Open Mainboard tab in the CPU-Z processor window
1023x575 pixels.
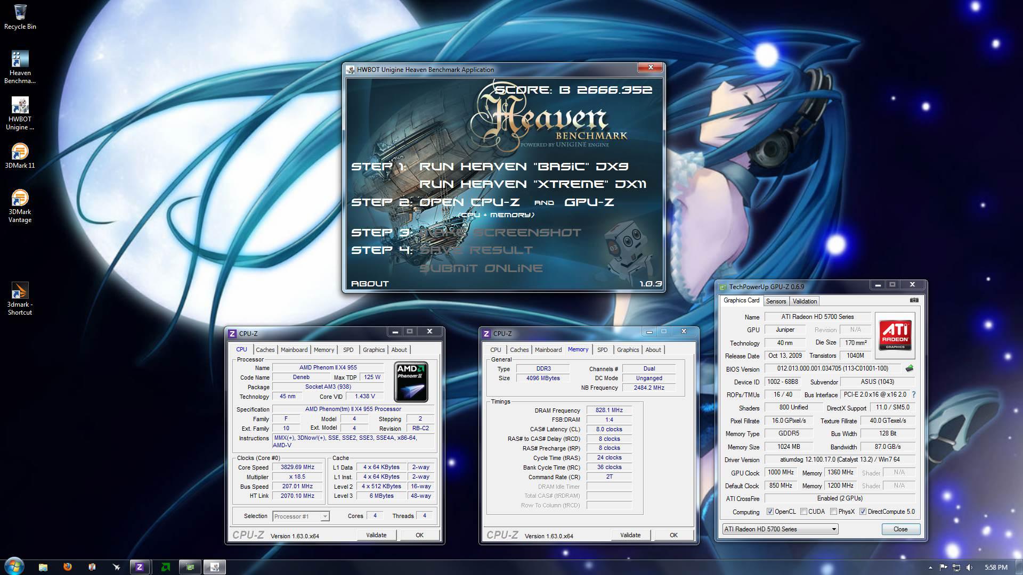[294, 350]
